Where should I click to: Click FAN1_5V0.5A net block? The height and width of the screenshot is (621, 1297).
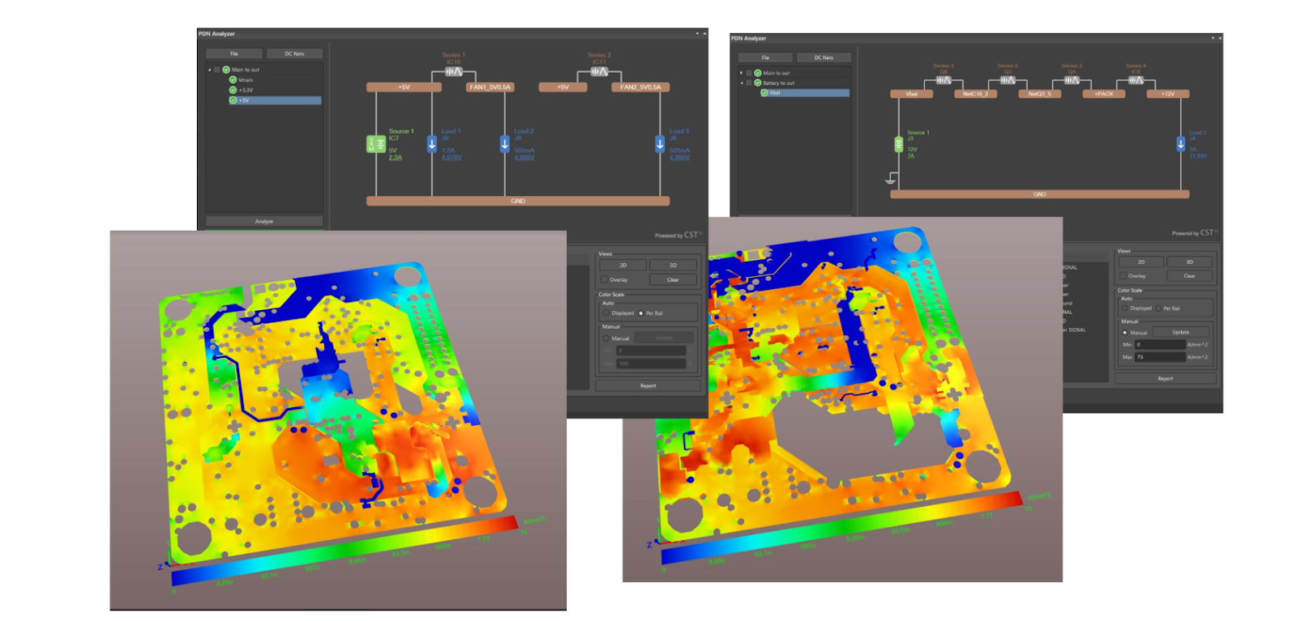pyautogui.click(x=490, y=87)
